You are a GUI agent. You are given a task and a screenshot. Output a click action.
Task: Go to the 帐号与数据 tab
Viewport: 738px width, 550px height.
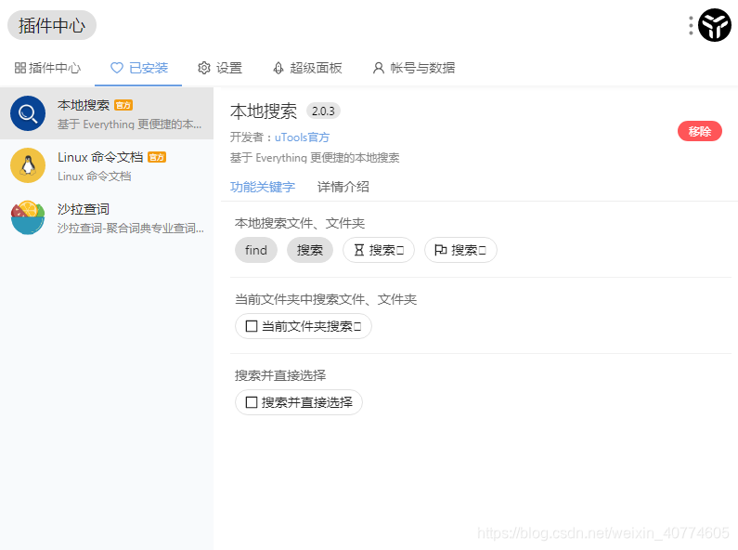[414, 68]
